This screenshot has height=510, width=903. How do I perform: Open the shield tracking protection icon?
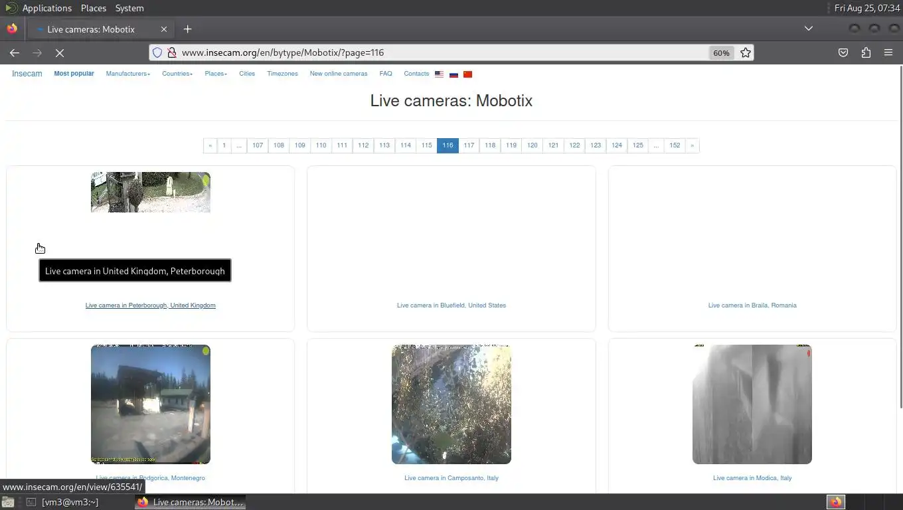point(157,52)
